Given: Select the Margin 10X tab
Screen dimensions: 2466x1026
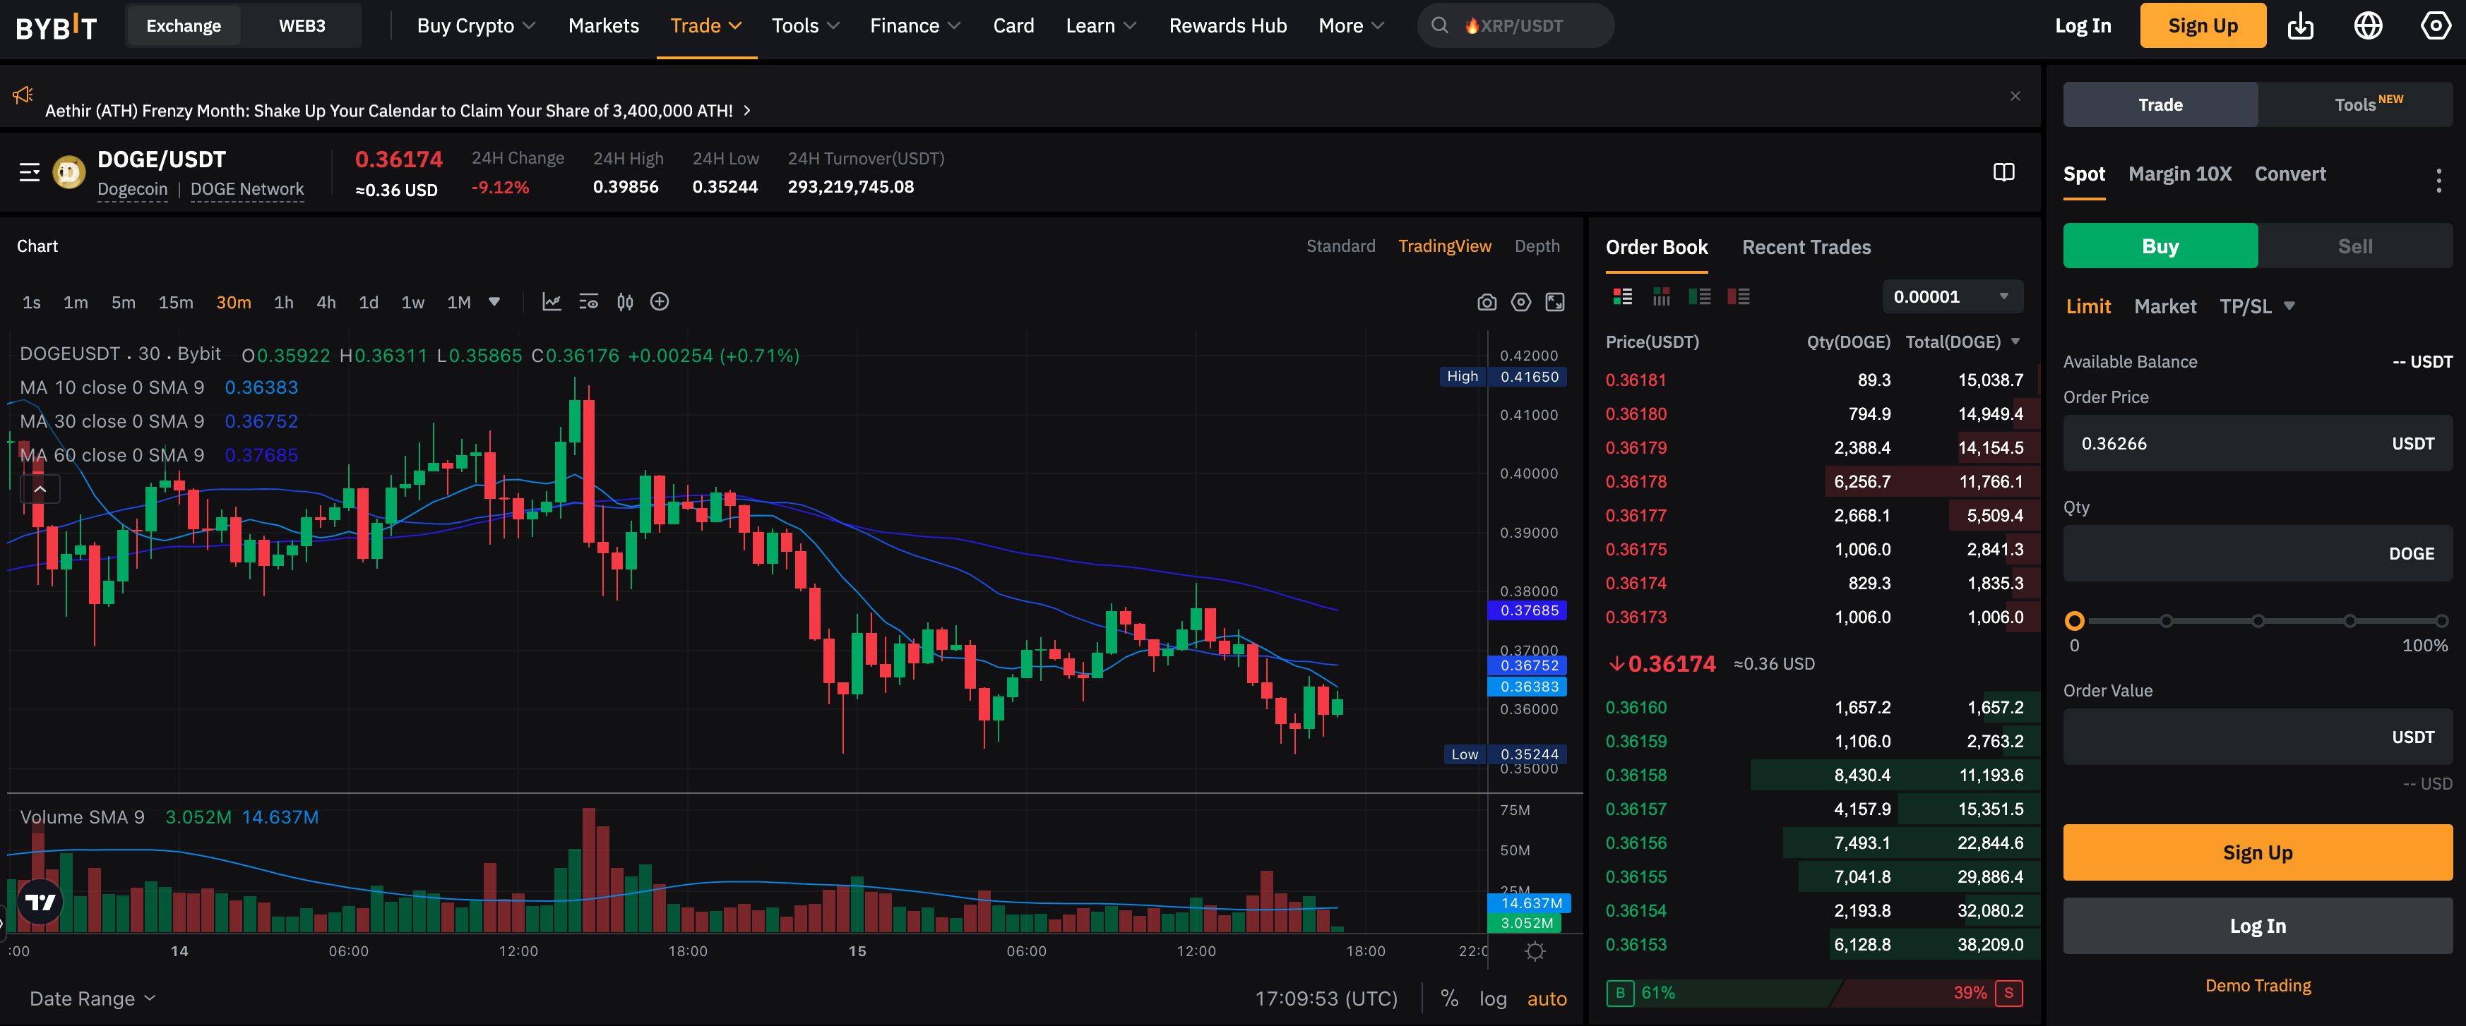Looking at the screenshot, I should (2179, 174).
